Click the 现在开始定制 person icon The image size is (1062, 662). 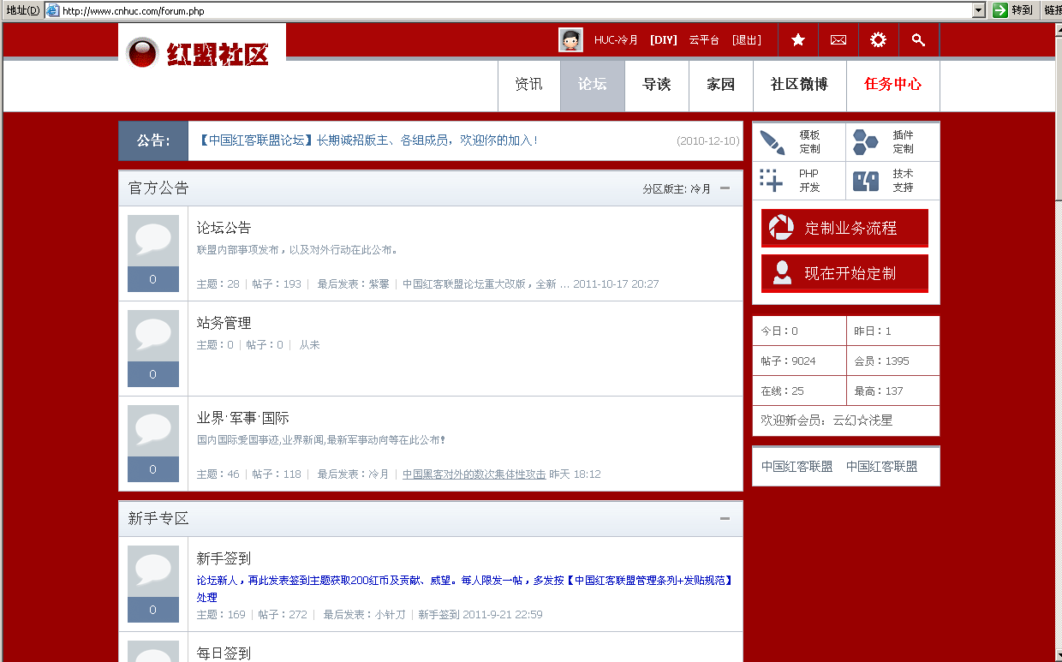point(782,274)
